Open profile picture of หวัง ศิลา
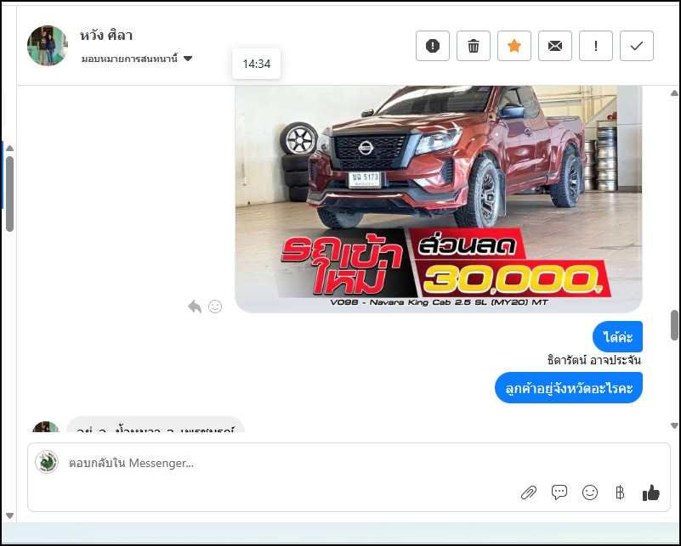The width and height of the screenshot is (681, 546). pos(48,46)
